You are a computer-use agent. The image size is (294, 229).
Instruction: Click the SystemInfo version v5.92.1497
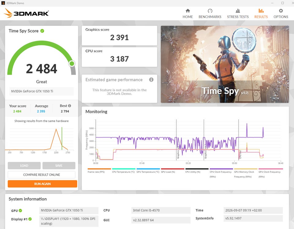coord(253,218)
